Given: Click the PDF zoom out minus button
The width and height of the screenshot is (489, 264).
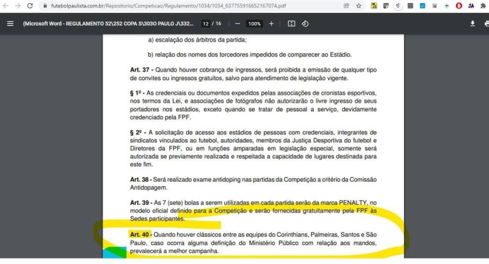Looking at the screenshot, I should click(238, 24).
